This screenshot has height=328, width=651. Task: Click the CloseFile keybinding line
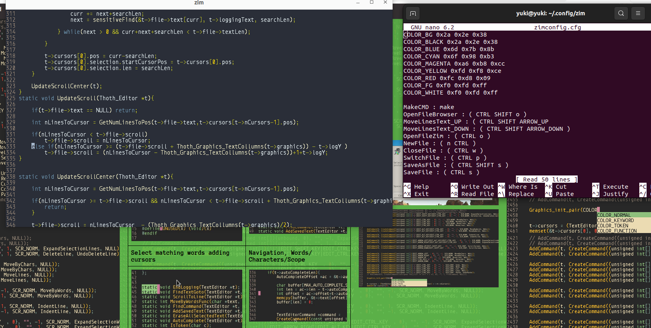click(x=443, y=151)
